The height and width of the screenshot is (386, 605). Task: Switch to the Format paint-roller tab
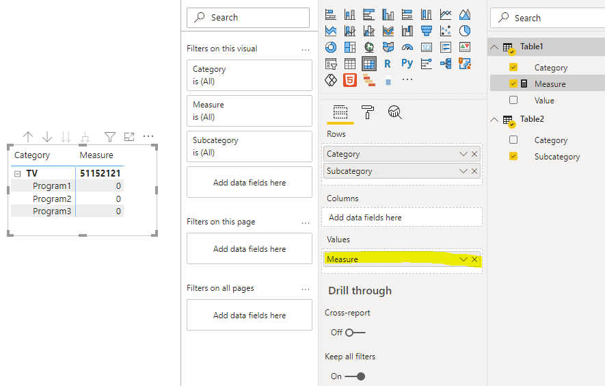(367, 112)
